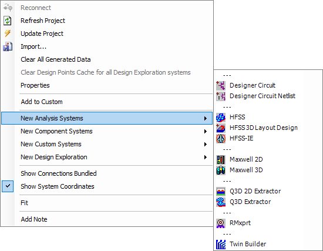Screen dimensions: 323x251
Task: Click the Maxwell 2D icon
Action: (x=221, y=160)
